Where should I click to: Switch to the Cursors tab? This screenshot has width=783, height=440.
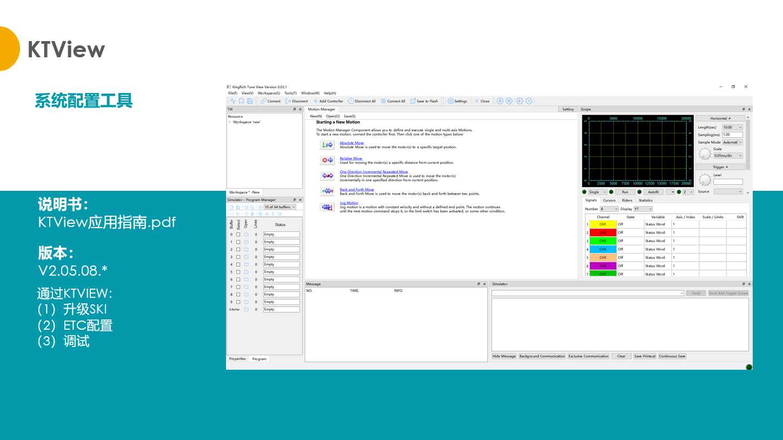tap(609, 201)
